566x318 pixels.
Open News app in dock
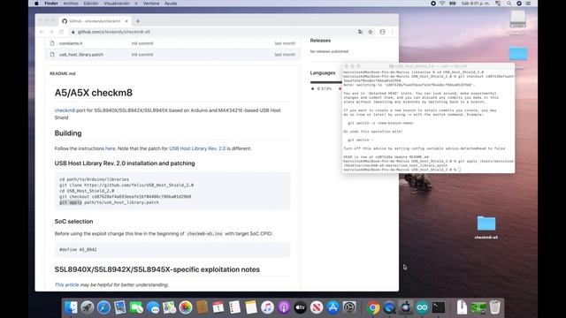click(317, 307)
